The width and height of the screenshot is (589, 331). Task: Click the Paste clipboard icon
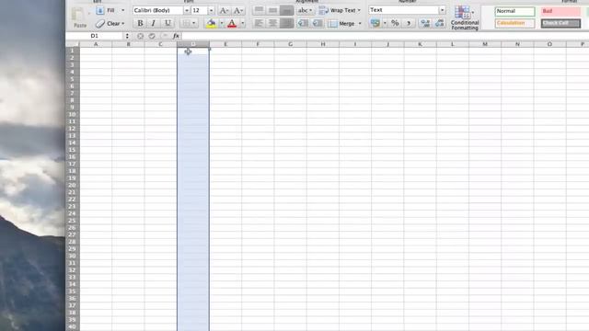pos(79,15)
